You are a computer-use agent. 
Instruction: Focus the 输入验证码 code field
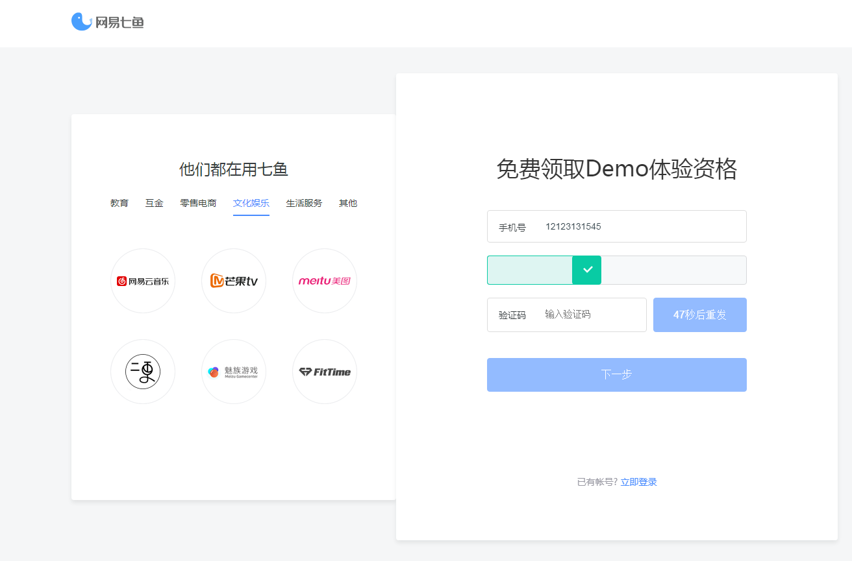(567, 315)
